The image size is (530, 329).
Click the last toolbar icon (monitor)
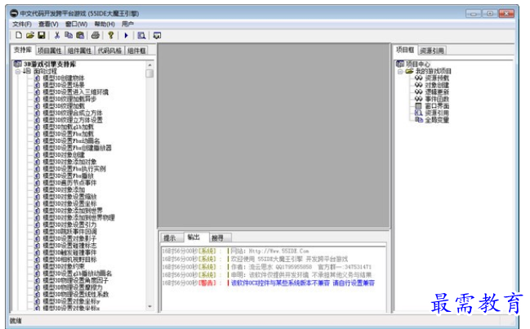click(157, 35)
